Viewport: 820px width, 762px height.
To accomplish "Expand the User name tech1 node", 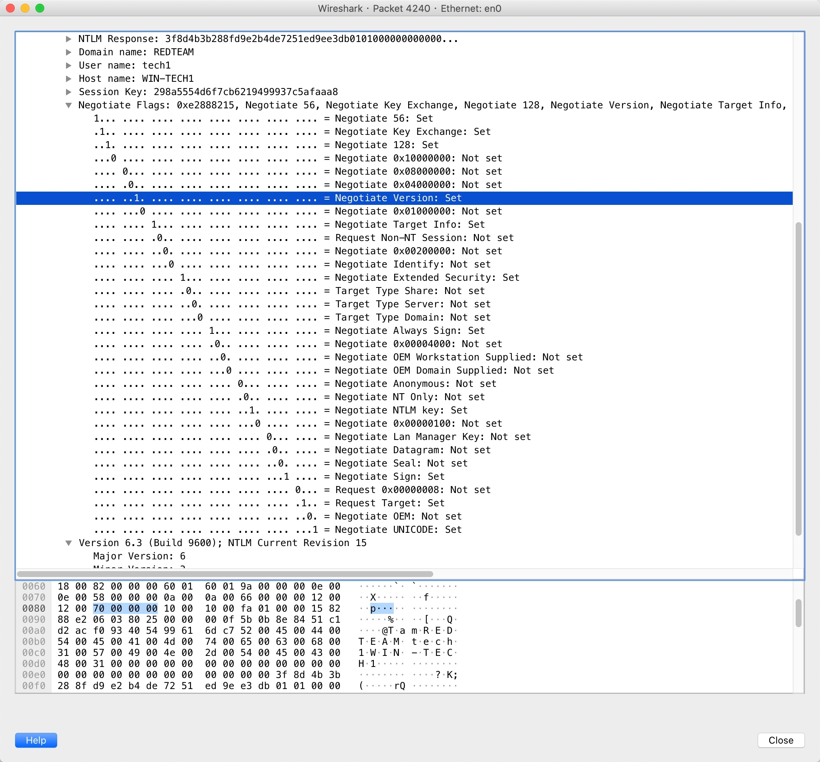I will (x=69, y=65).
